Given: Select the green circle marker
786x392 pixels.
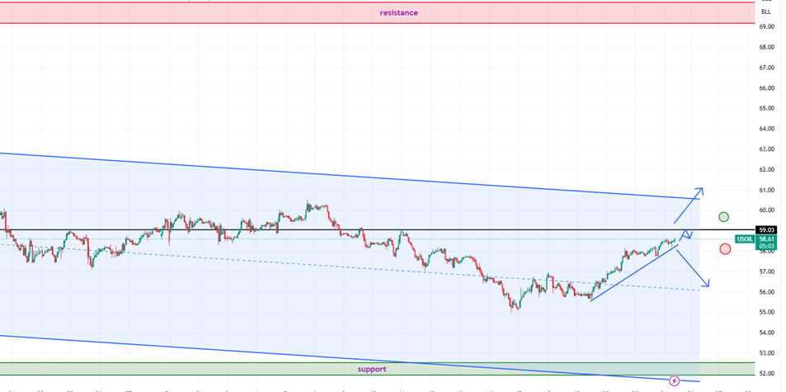Looking at the screenshot, I should (x=723, y=217).
